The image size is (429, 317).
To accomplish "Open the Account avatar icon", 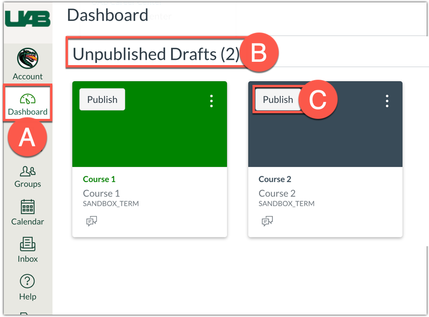I will pyautogui.click(x=27, y=59).
